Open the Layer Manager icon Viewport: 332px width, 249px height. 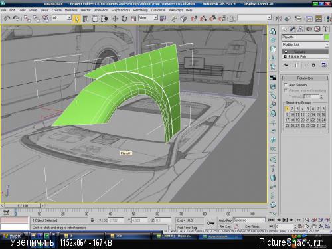click(298, 19)
